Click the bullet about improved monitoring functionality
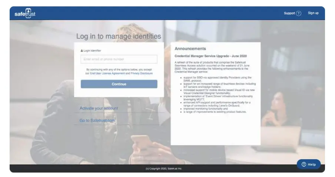335x177 pixels. coord(206,109)
